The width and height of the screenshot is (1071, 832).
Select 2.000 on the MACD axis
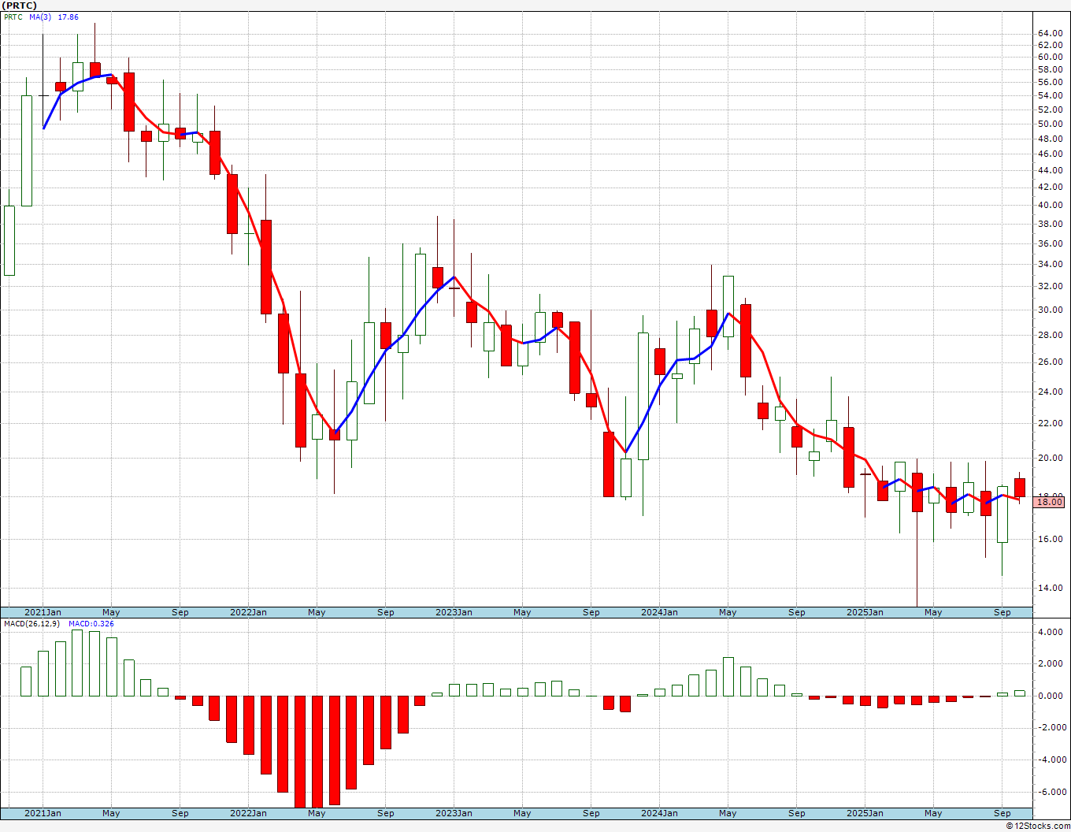pyautogui.click(x=1051, y=663)
